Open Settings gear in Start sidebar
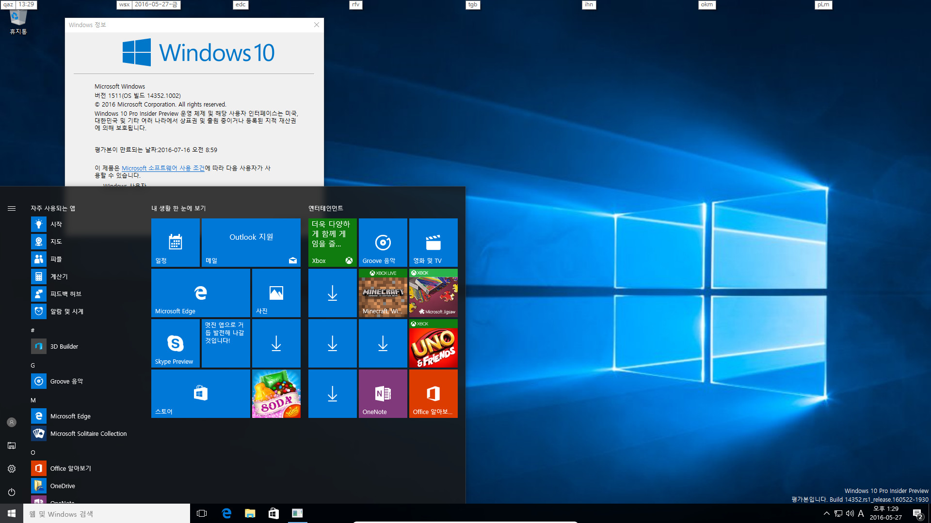The image size is (931, 523). (x=12, y=469)
